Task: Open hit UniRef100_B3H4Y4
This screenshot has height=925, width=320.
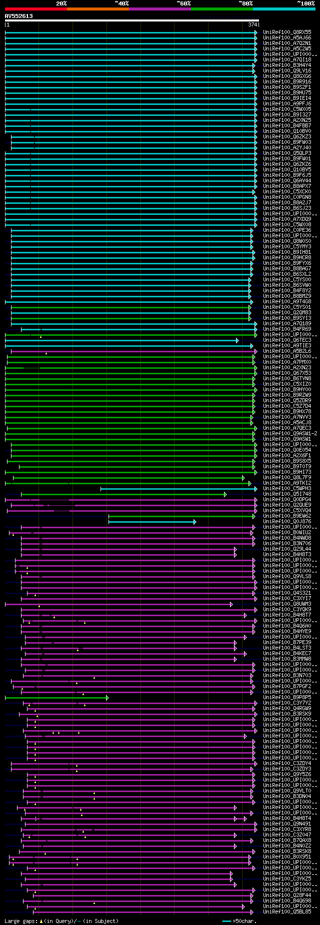Action: pos(287,65)
